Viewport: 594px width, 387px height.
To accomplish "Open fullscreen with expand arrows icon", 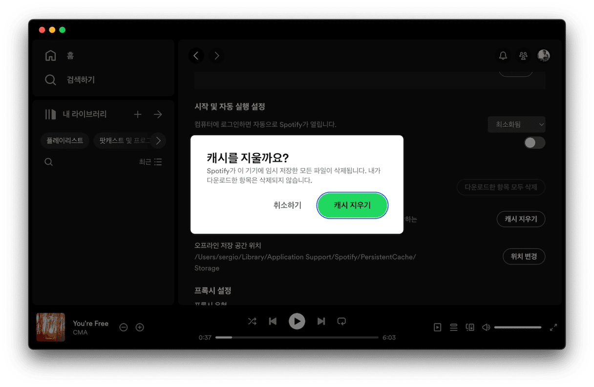I will (x=553, y=327).
